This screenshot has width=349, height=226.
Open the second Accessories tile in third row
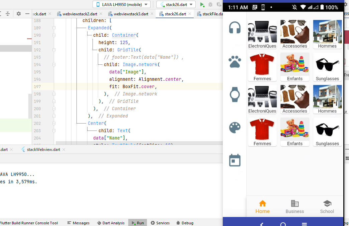click(295, 99)
